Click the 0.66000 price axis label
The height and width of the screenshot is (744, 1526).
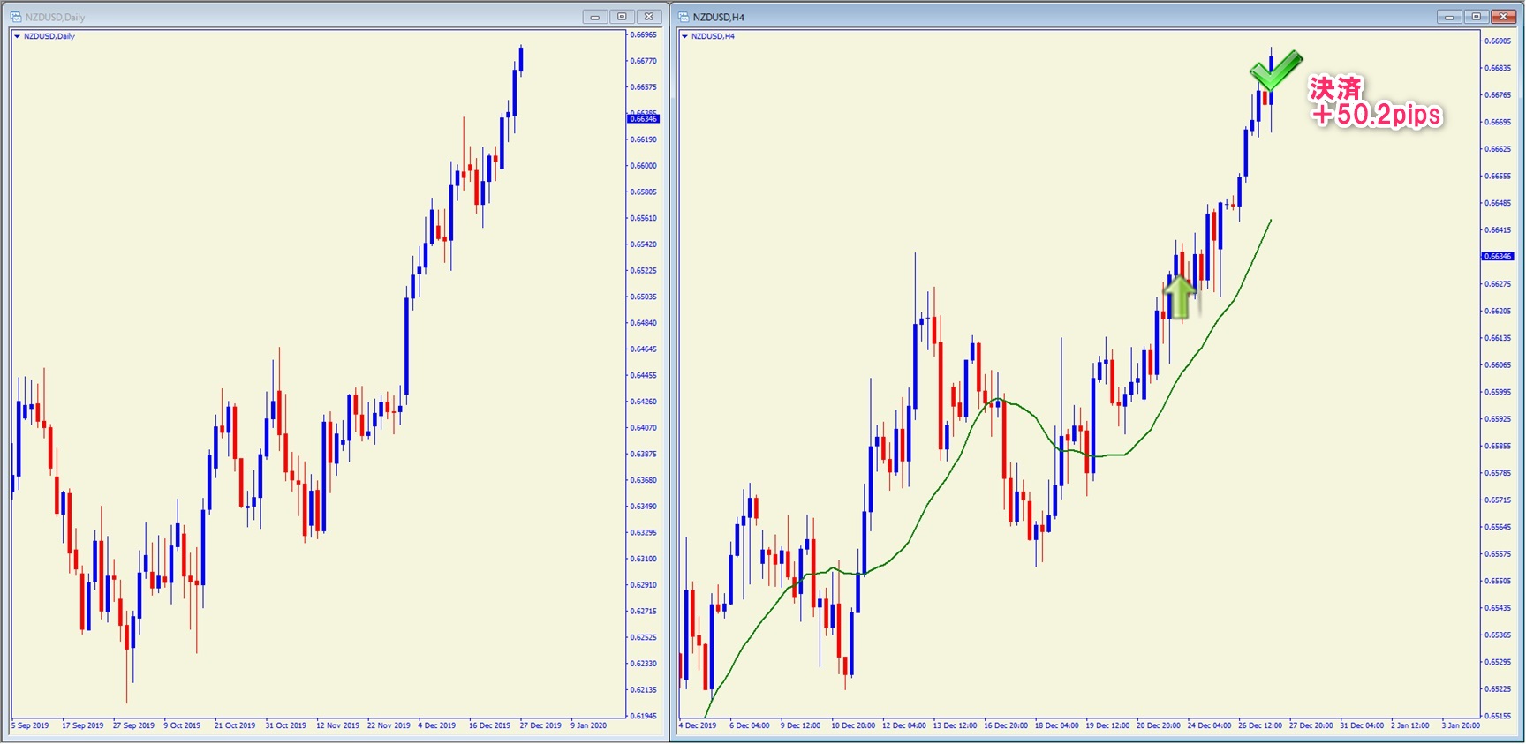(644, 166)
